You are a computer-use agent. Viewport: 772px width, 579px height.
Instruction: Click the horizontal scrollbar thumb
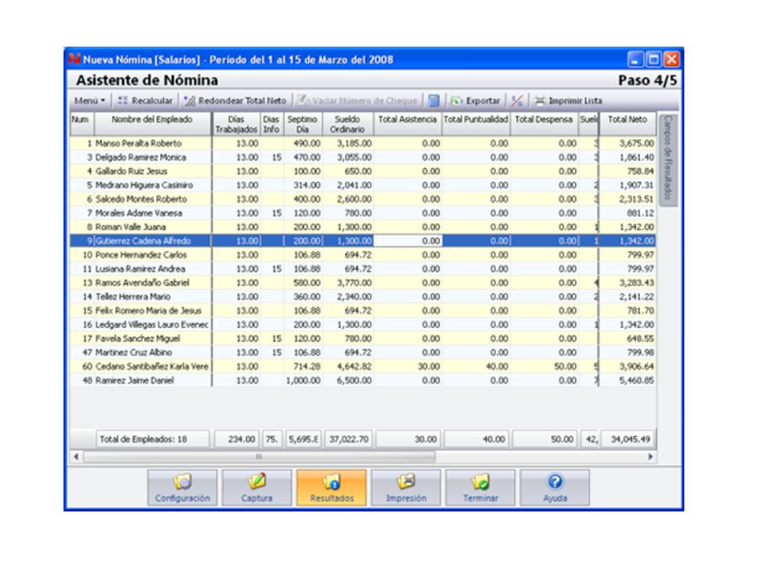coord(260,457)
